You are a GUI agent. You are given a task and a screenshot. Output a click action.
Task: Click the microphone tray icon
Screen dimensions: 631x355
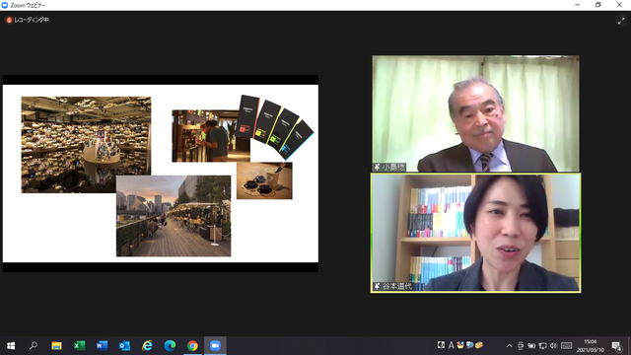(x=521, y=346)
